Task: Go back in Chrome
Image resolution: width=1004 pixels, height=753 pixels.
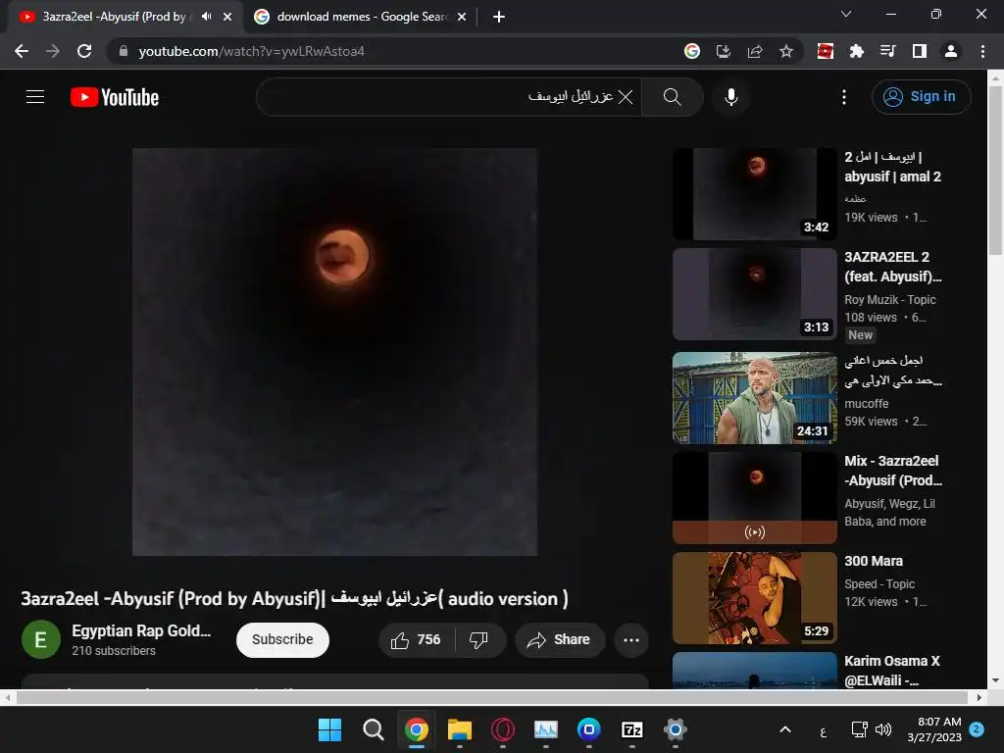Action: click(22, 51)
